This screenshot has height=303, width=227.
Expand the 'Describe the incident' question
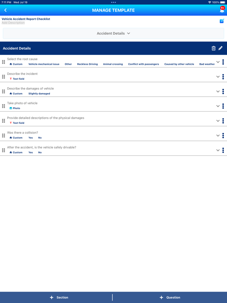(x=218, y=77)
